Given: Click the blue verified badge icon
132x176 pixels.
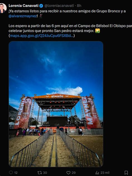Looking at the screenshot, I should pos(41,6).
